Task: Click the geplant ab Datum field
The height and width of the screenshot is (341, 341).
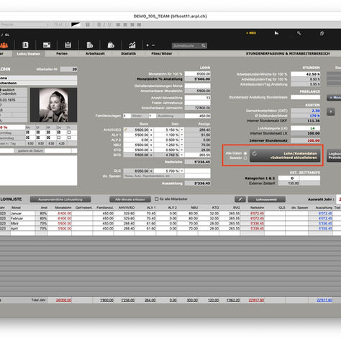Action: 58,150
